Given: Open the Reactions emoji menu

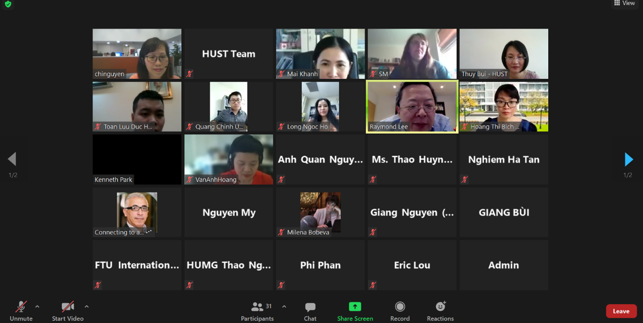Looking at the screenshot, I should [x=440, y=306].
